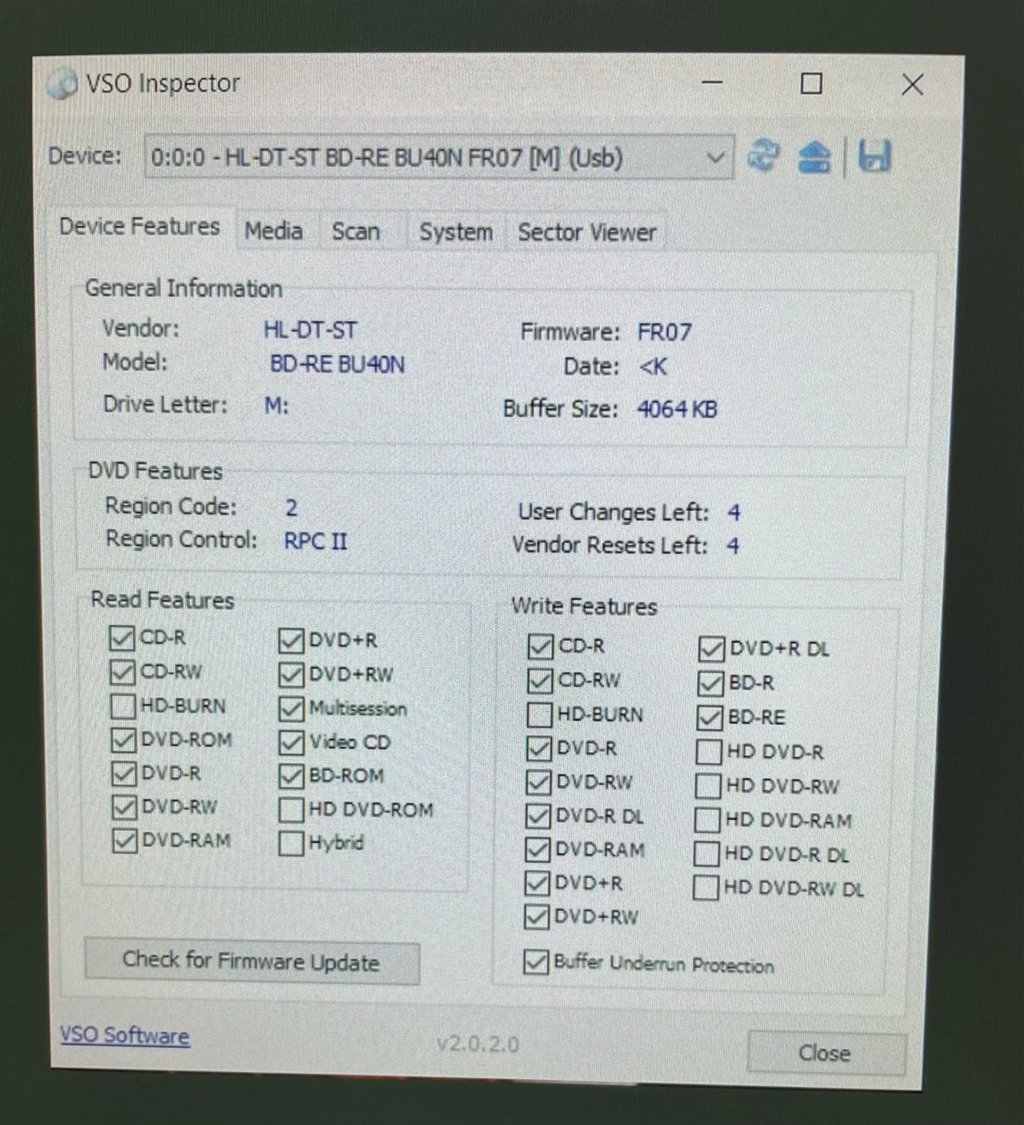Toggle the HD DVD-RW checkbox
Screen dimensions: 1024x1125
(x=708, y=786)
